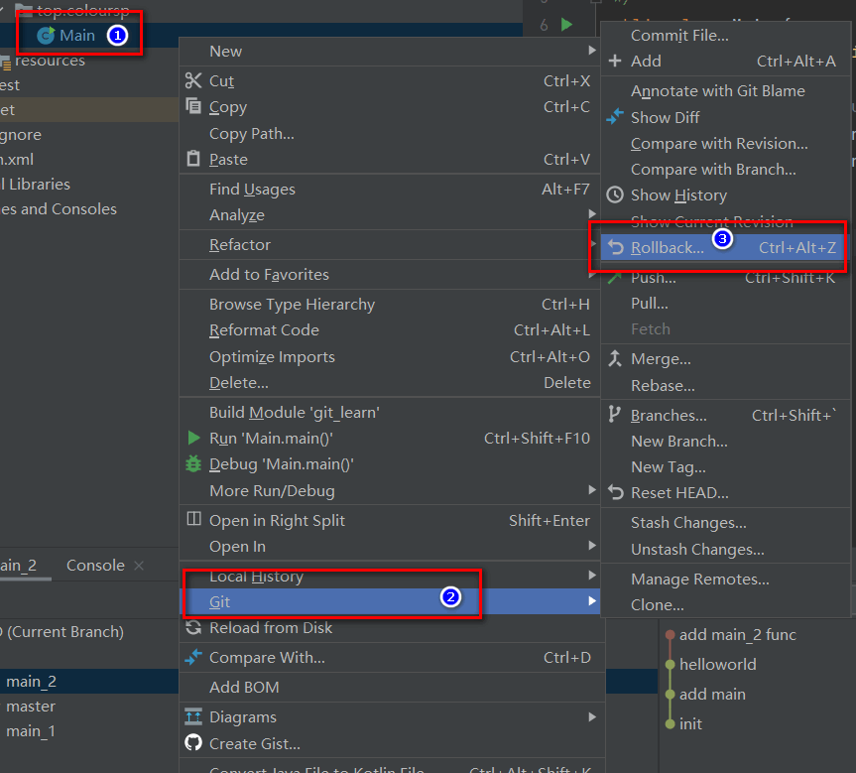
Task: Click the 'add main_2 func' commit
Action: click(x=737, y=635)
